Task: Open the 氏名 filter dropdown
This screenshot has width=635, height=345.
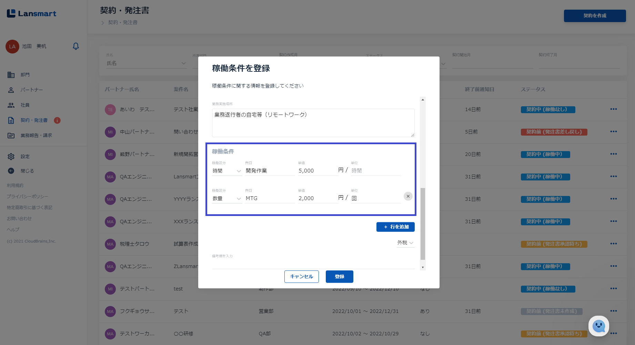Action: (x=146, y=63)
